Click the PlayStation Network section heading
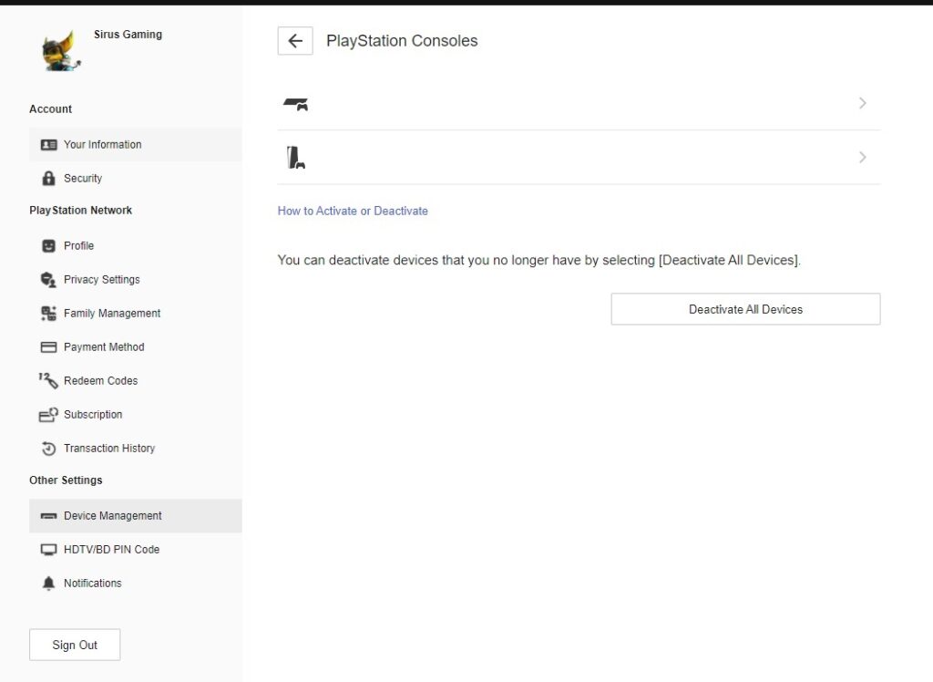This screenshot has width=933, height=682. pyautogui.click(x=81, y=211)
